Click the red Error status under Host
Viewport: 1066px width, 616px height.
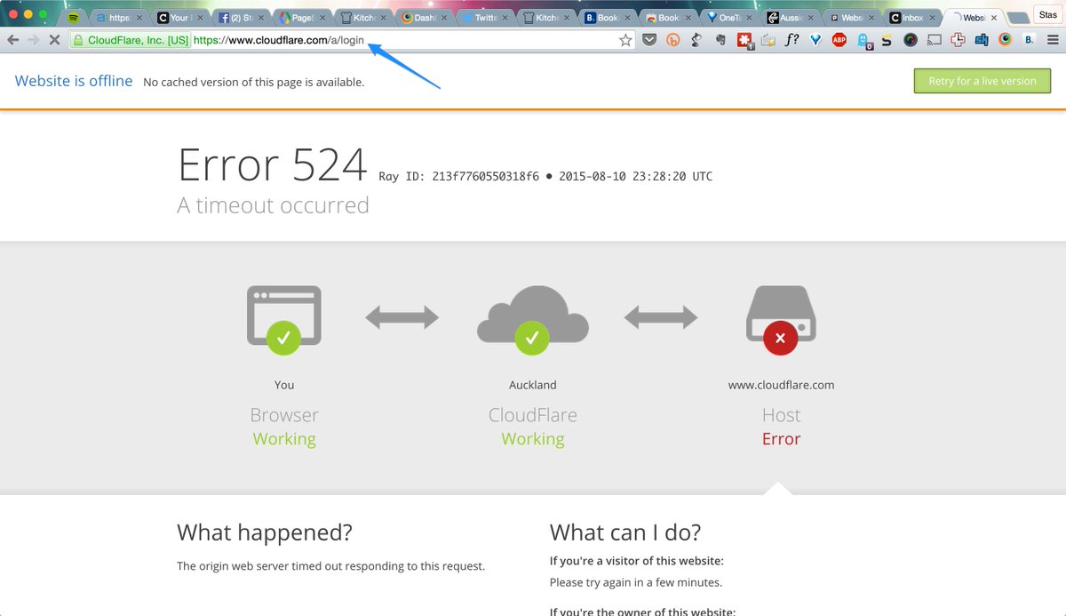tap(782, 439)
